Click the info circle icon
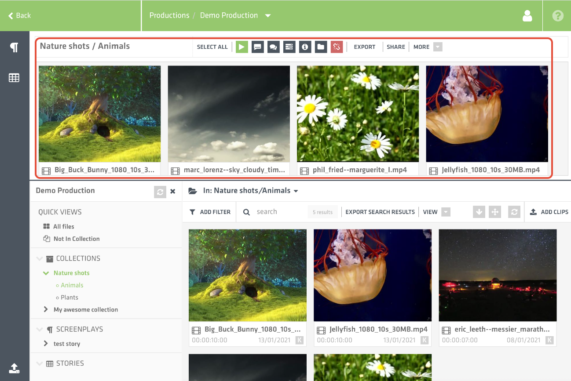Image resolution: width=571 pixels, height=381 pixels. [x=305, y=47]
